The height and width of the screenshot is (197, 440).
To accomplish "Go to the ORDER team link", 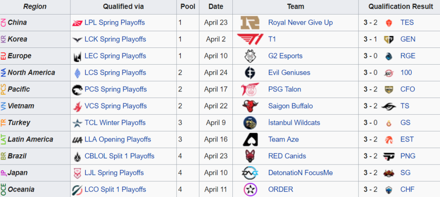I will click(x=280, y=190).
